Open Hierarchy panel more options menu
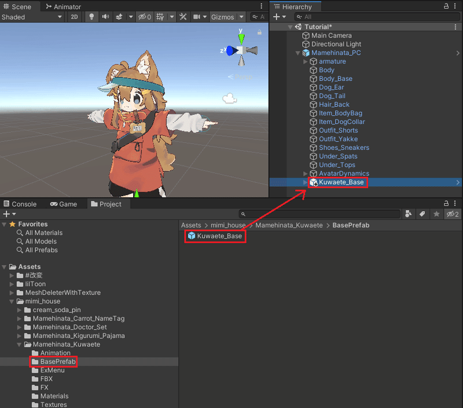Image resolution: width=463 pixels, height=408 pixels. coord(455,6)
